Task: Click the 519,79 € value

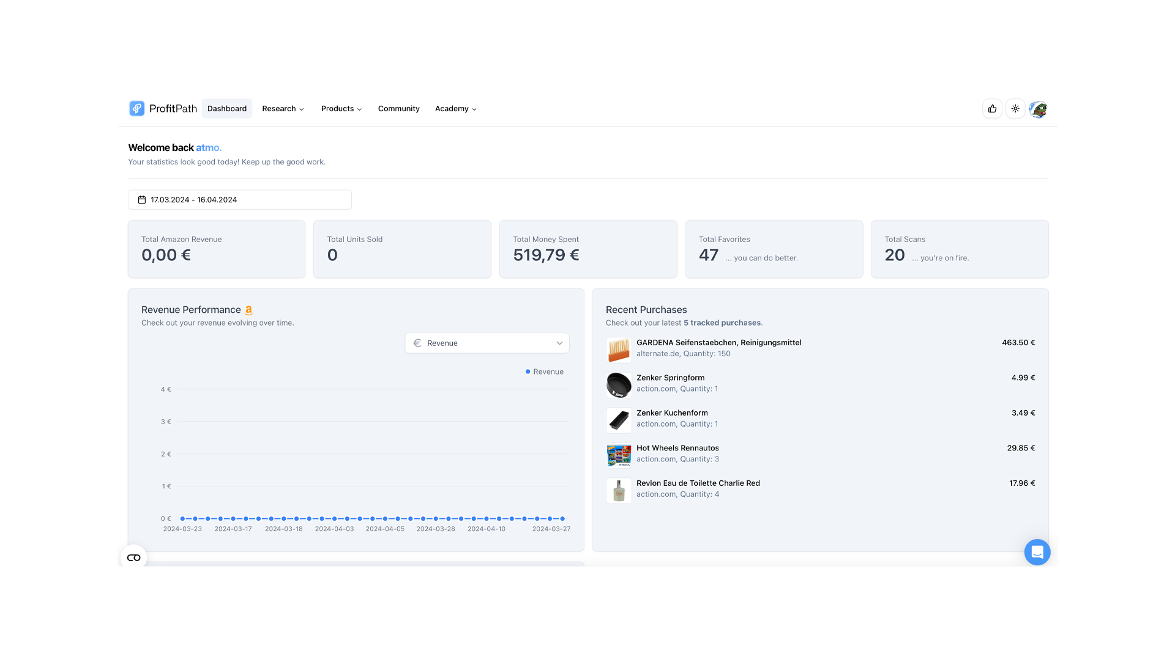Action: (x=546, y=255)
